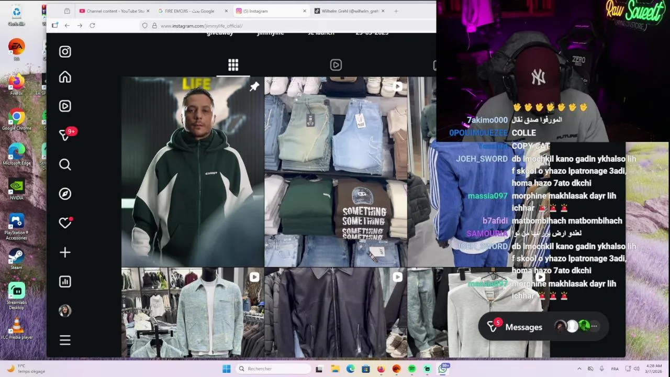
Task: Open the Steam desktop shortcut
Action: point(17,259)
